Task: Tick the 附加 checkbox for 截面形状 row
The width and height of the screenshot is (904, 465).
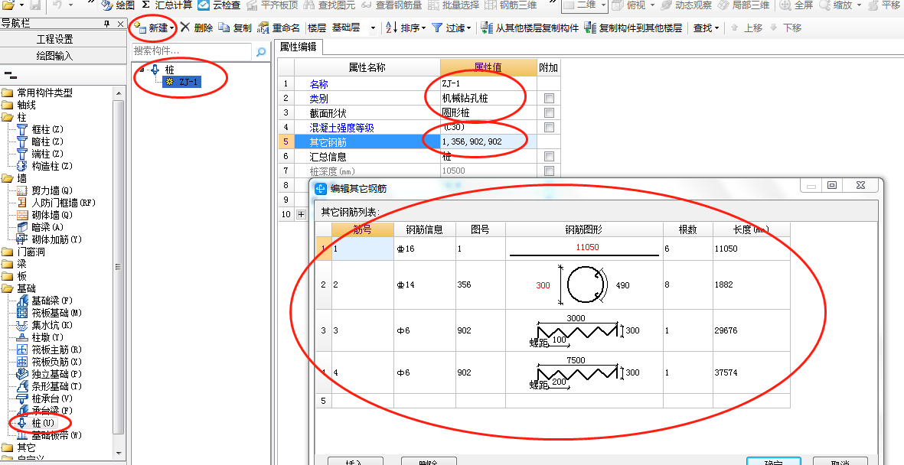Action: click(549, 113)
